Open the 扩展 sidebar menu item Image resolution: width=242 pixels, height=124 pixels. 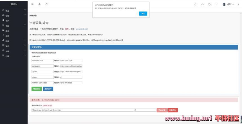coord(7,56)
